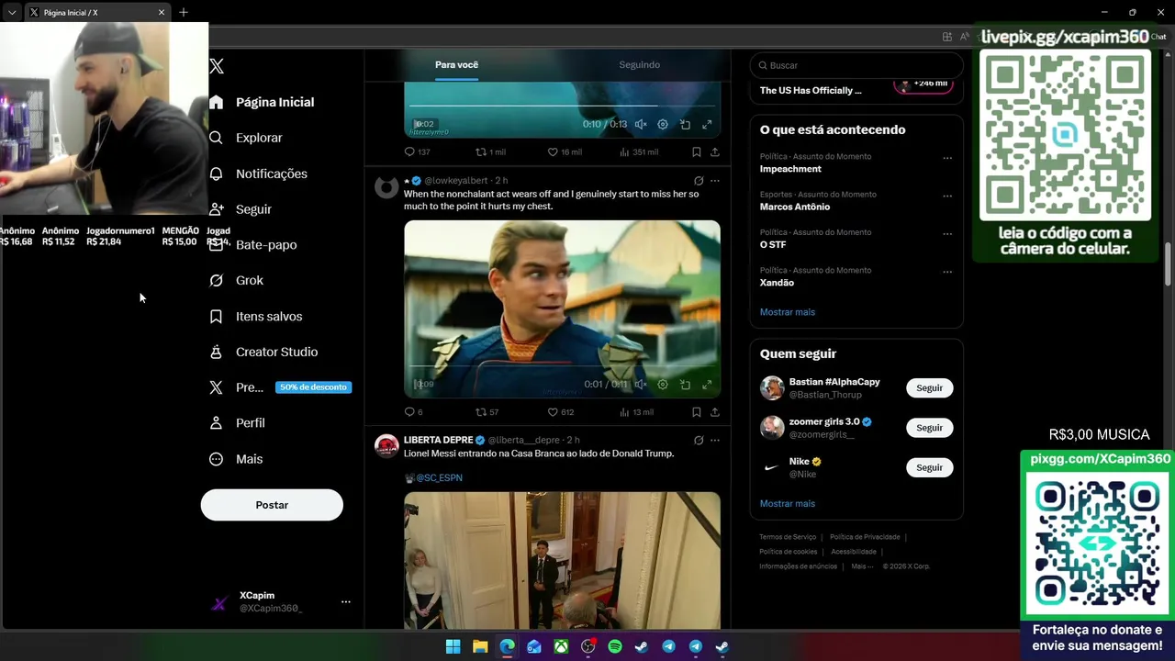Open XCapim account options menu

[x=345, y=602]
